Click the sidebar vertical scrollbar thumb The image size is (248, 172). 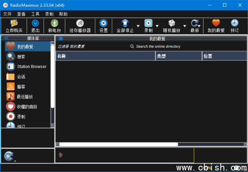53,76
